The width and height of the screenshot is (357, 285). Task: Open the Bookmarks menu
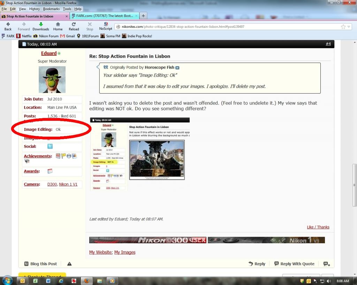tap(51, 9)
